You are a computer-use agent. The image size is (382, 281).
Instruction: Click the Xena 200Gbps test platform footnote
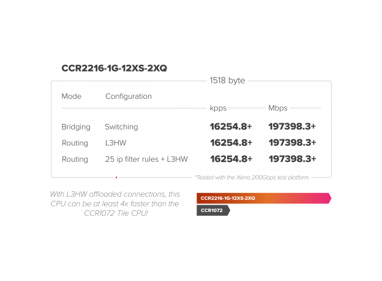point(252,177)
